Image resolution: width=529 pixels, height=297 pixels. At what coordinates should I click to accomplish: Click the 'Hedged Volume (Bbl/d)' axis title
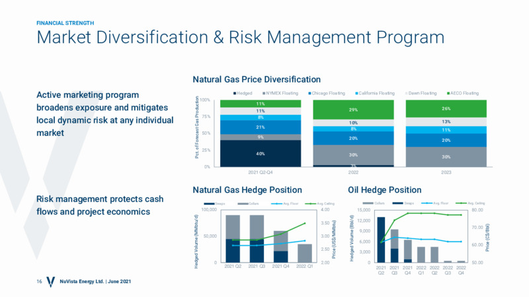(352, 238)
